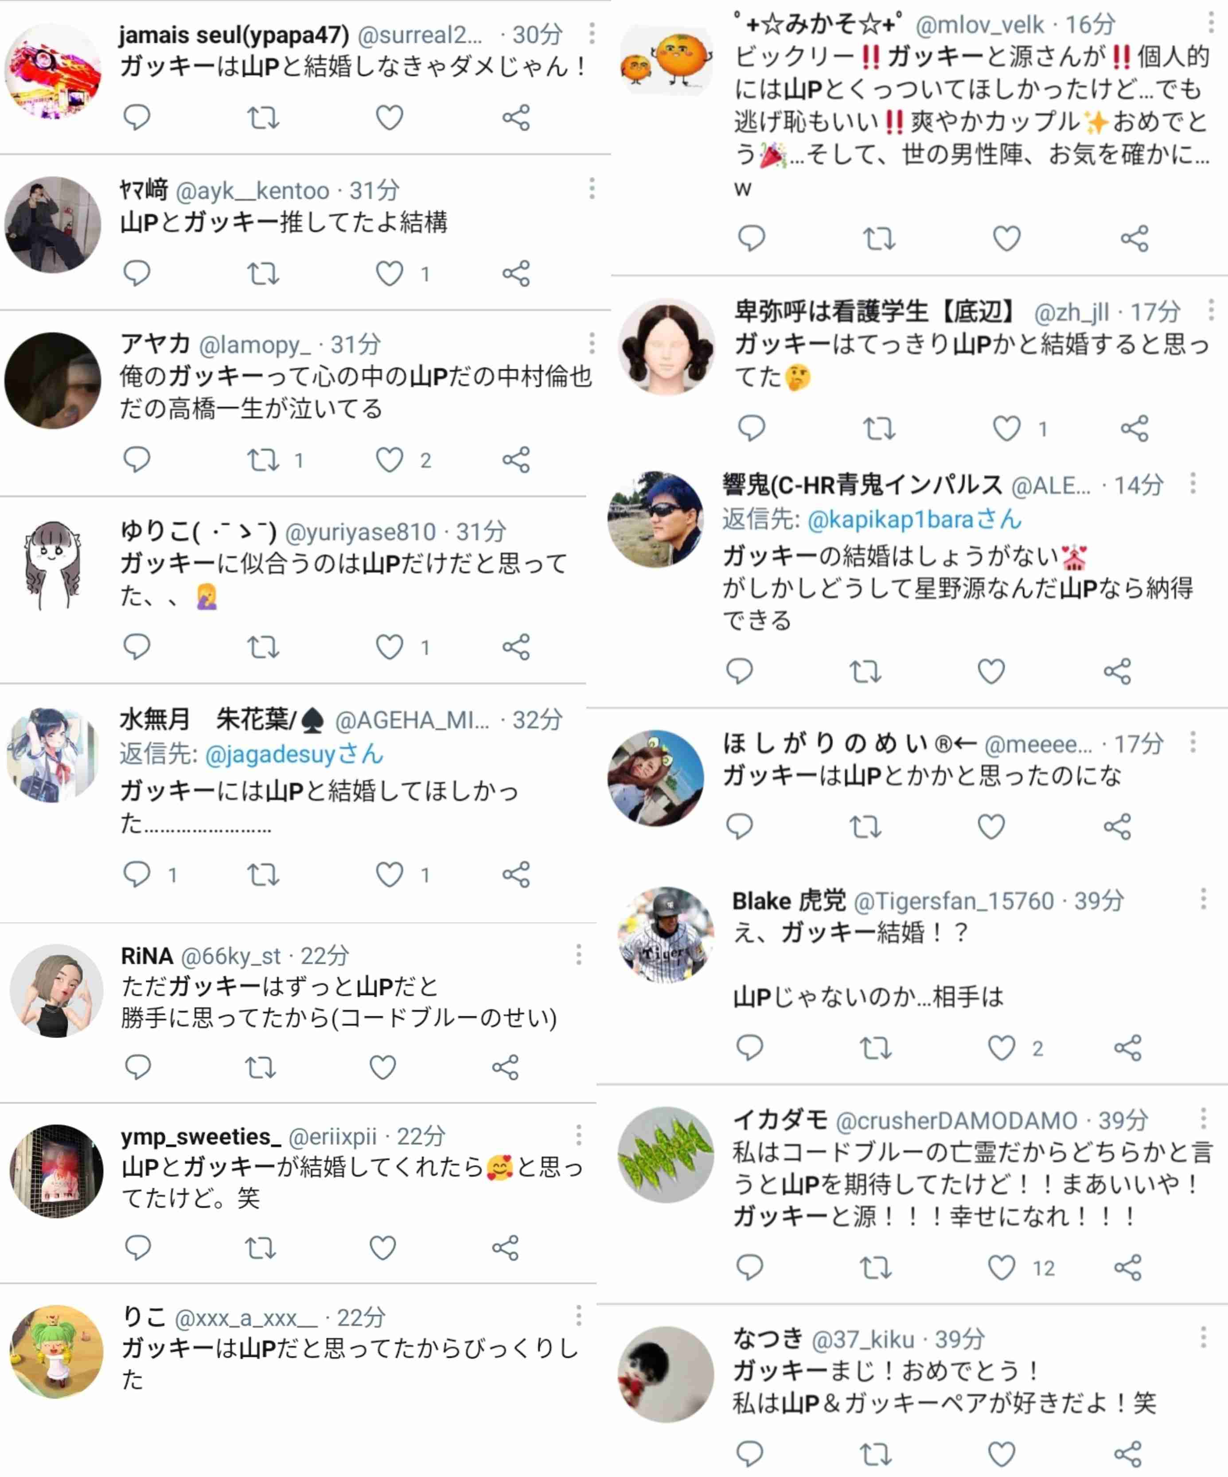Retweet なつき @37_kiku's tweet

click(x=876, y=1453)
